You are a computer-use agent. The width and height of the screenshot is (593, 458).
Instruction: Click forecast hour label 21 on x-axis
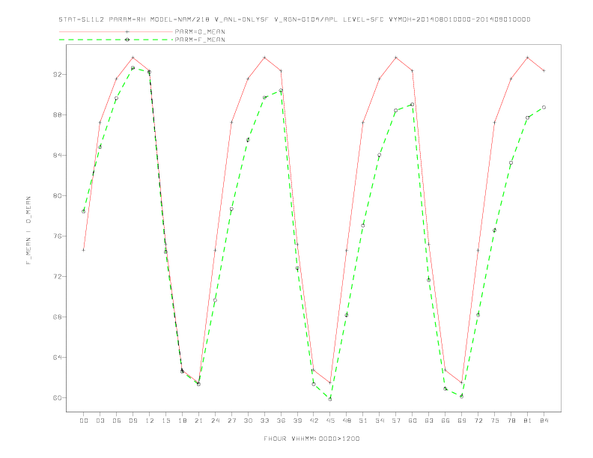198,421
